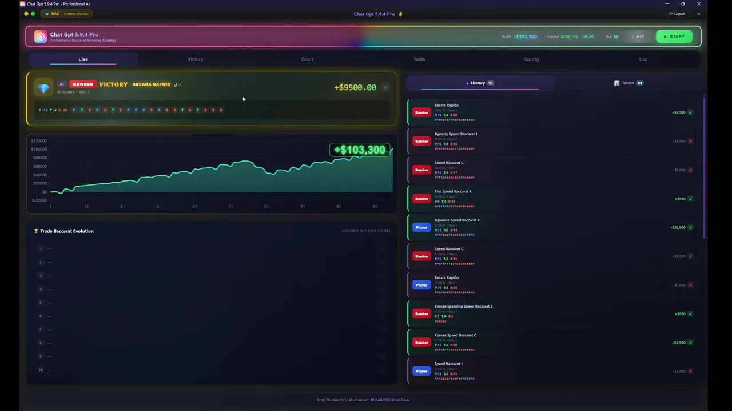
Task: Select the History 50 sub-tab
Action: pyautogui.click(x=480, y=83)
